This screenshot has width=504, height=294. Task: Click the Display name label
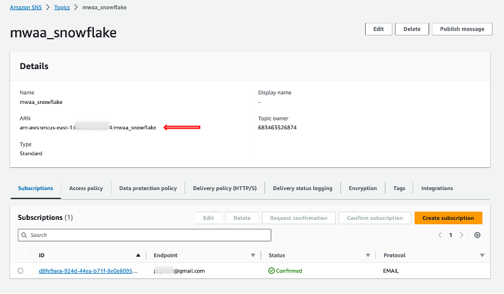point(275,93)
